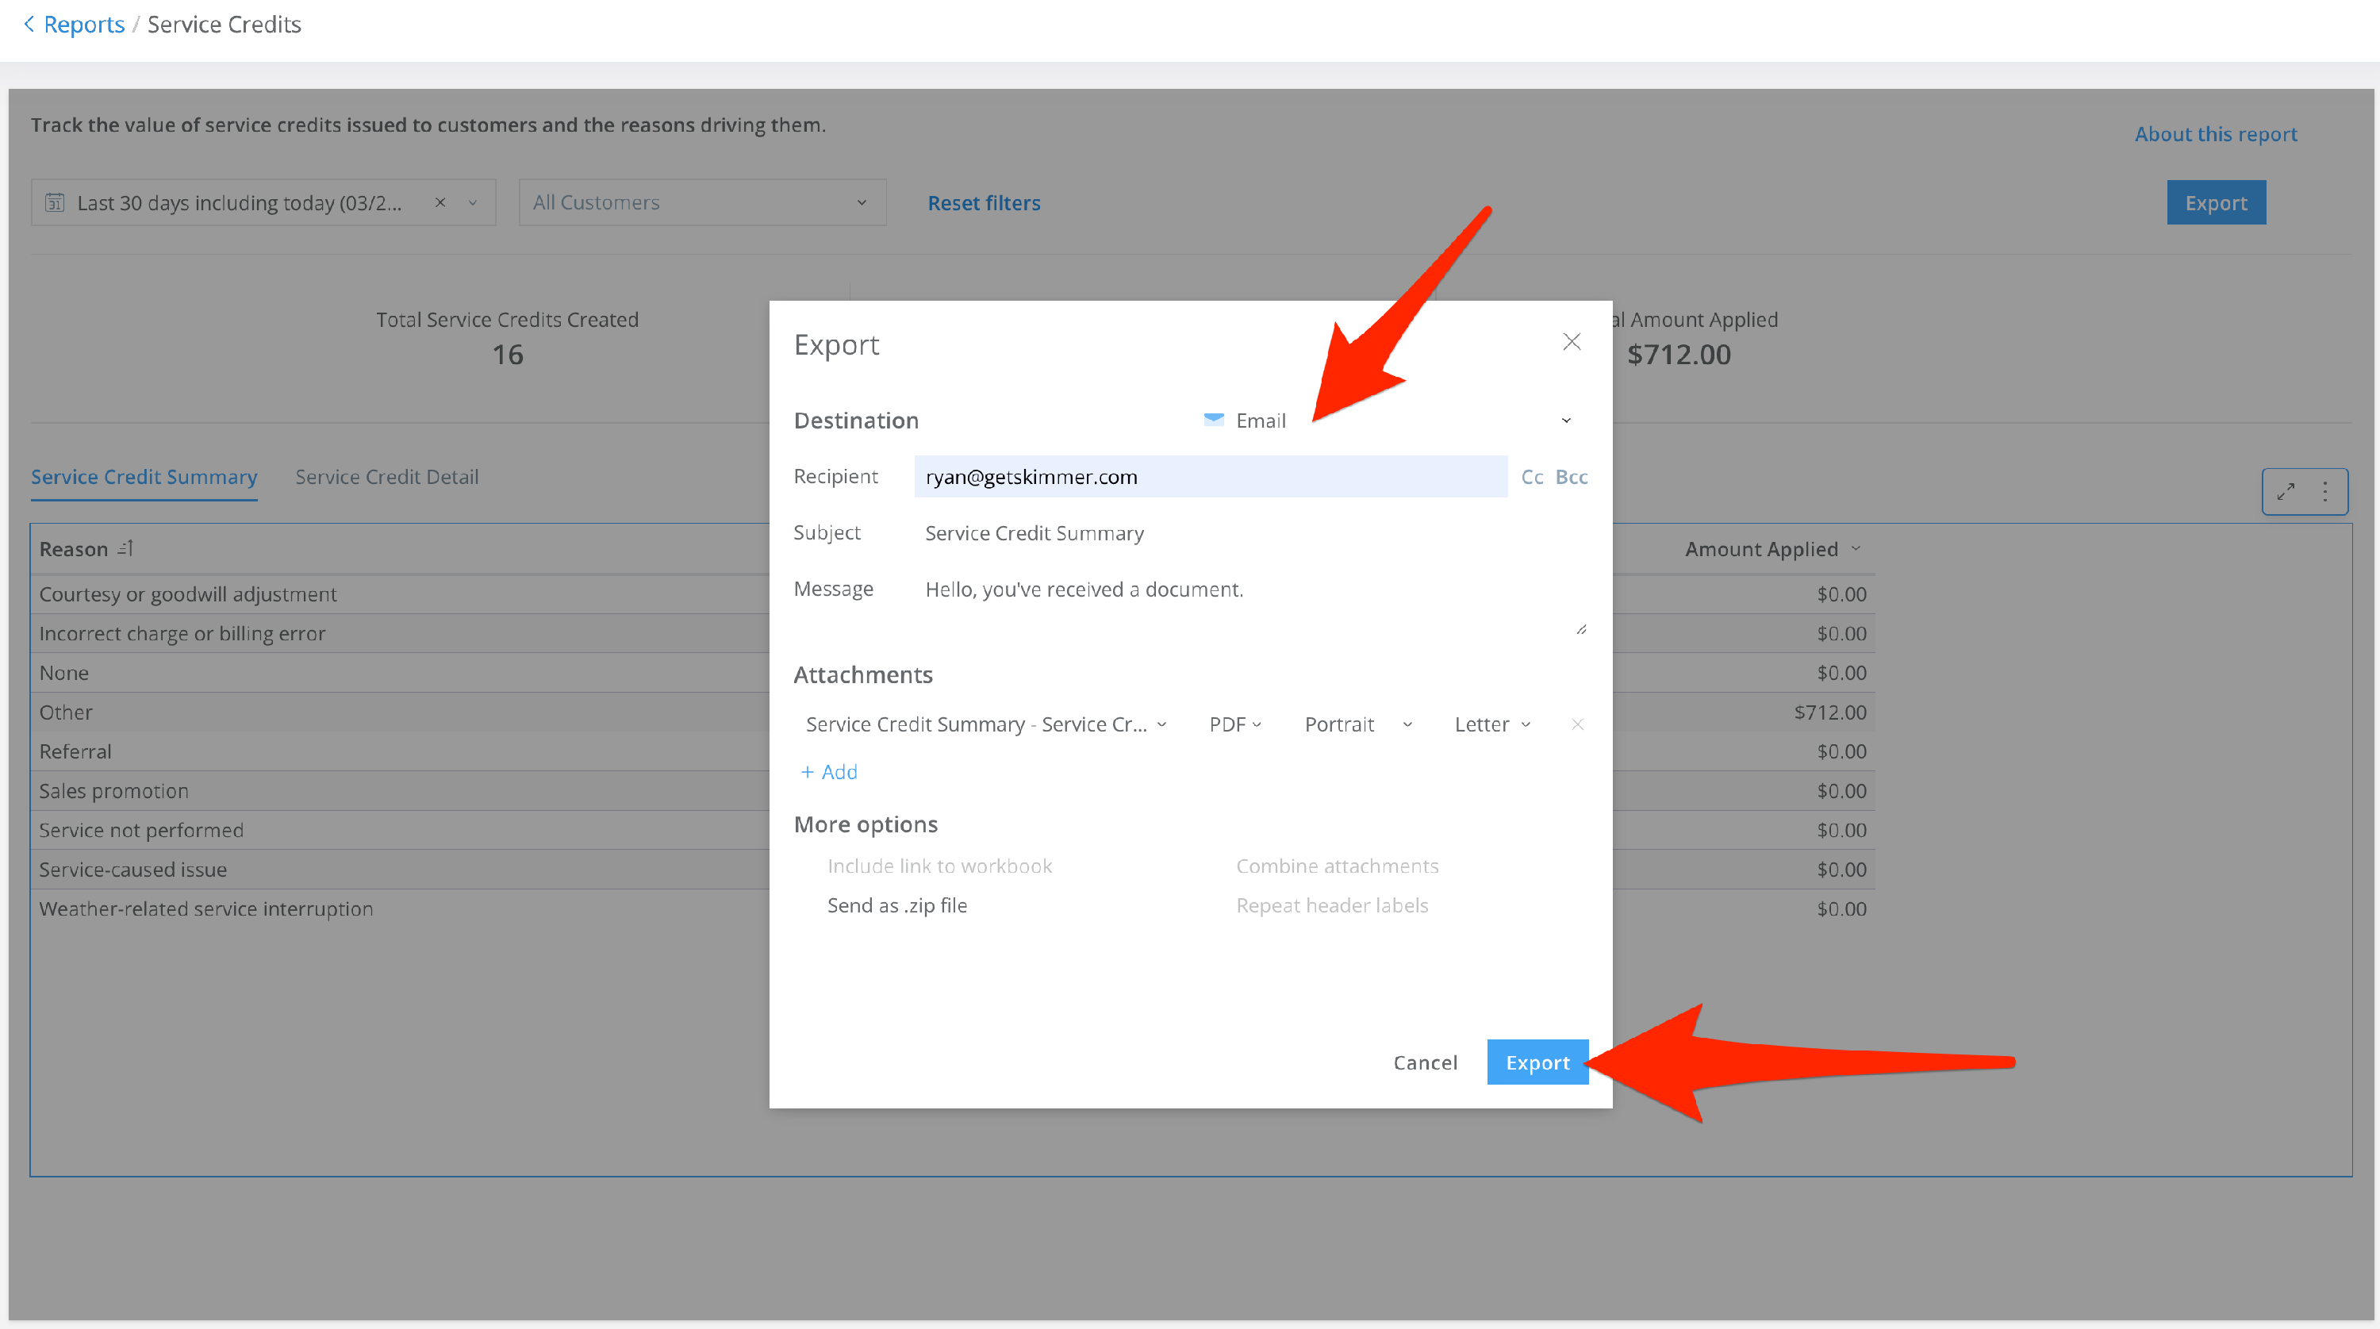Click the $712.00 amount in the Other row

tap(1829, 712)
